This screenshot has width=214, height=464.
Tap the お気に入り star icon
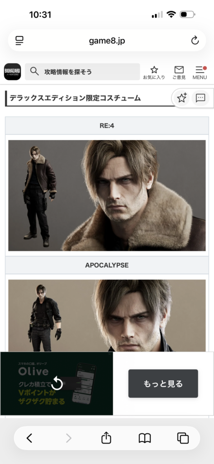coord(154,70)
